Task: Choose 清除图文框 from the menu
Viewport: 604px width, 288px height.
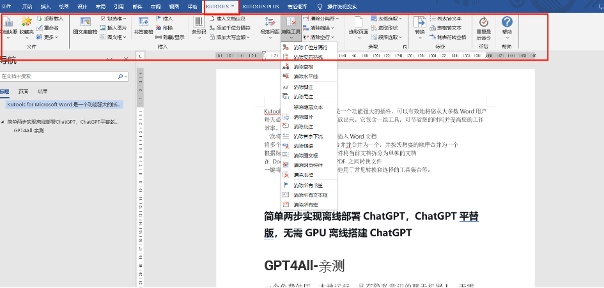Action: [x=309, y=156]
